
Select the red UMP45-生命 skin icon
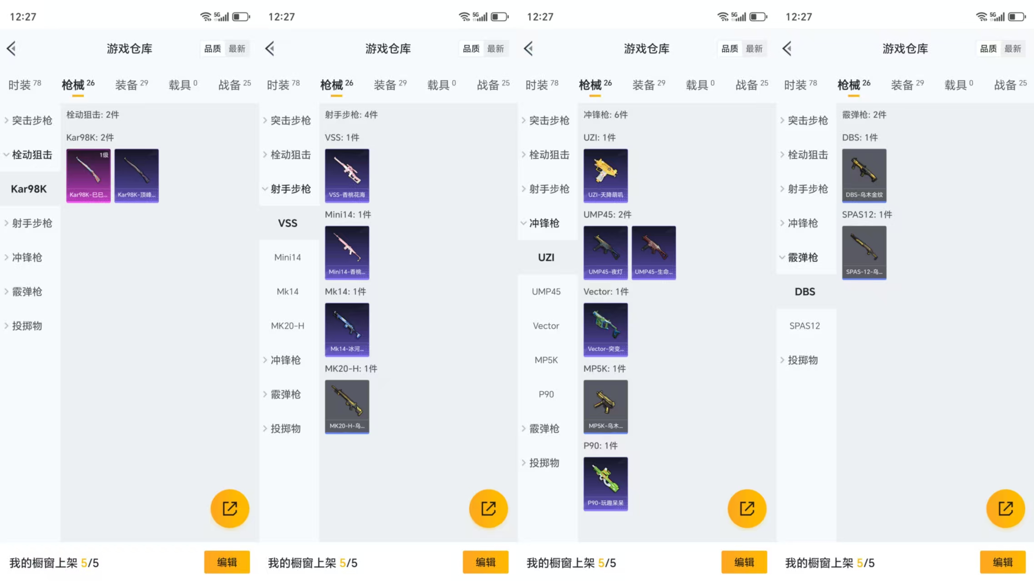(654, 253)
